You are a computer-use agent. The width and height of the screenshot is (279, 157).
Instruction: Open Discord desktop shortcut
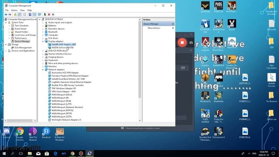7,133
